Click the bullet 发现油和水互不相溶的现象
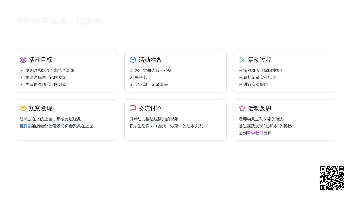Screen dimensions: 351x197 tap(50, 70)
